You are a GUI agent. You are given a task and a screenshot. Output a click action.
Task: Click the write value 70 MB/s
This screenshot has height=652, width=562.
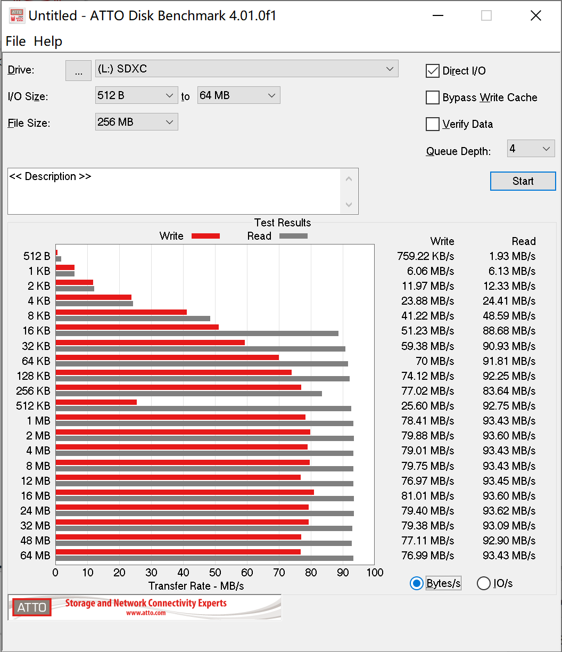(x=435, y=361)
